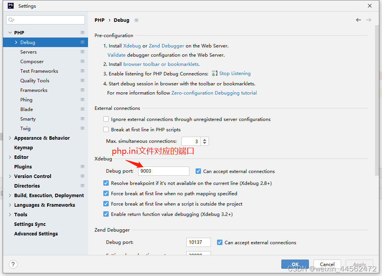
Task: Click the Xdebug Debug port field
Action: coord(163,171)
